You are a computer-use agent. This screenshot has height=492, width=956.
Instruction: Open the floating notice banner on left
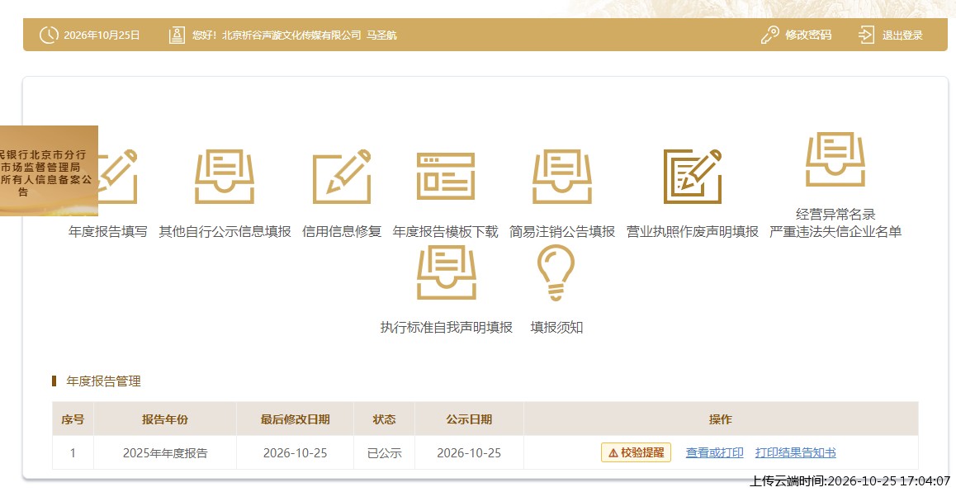[x=49, y=171]
